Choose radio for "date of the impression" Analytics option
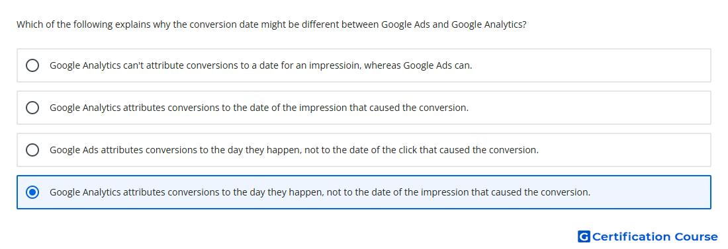This screenshot has height=249, width=728. point(32,108)
